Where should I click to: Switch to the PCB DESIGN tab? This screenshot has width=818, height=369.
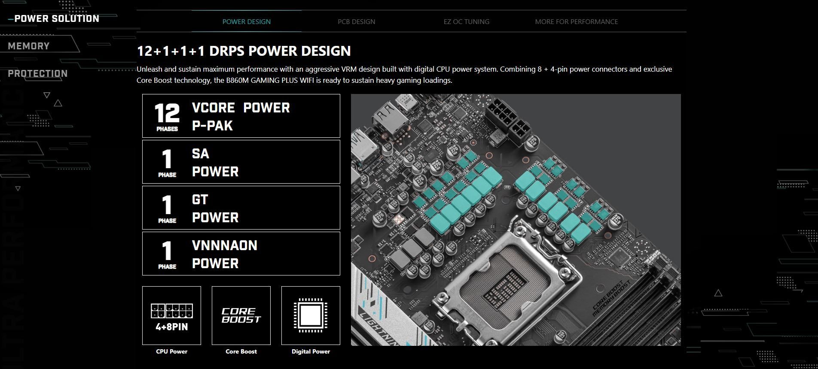point(357,21)
